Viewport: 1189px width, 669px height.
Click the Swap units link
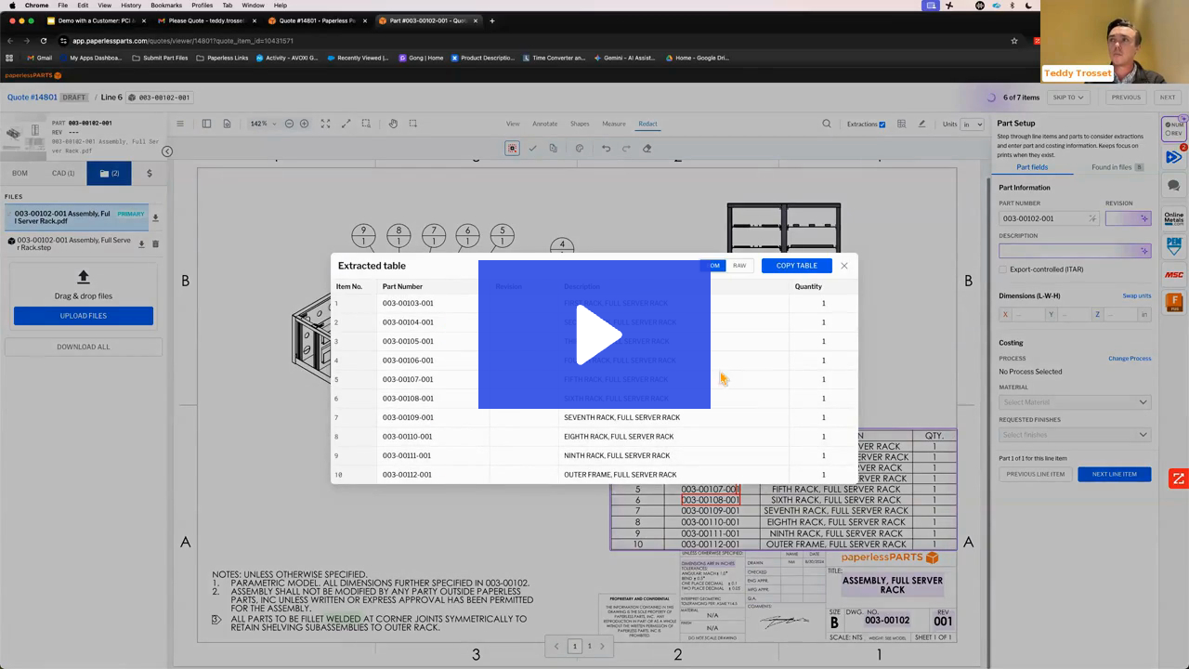[1137, 295]
